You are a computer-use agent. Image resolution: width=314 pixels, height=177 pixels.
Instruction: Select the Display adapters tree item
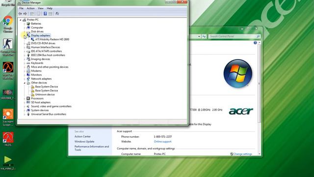pos(40,35)
